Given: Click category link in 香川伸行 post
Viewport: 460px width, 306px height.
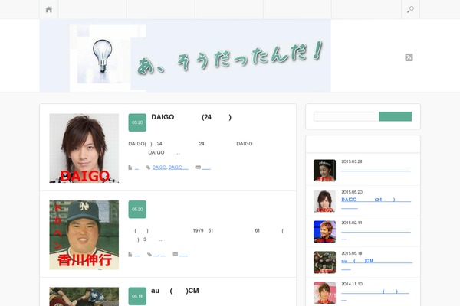Looking at the screenshot, I should [137, 255].
